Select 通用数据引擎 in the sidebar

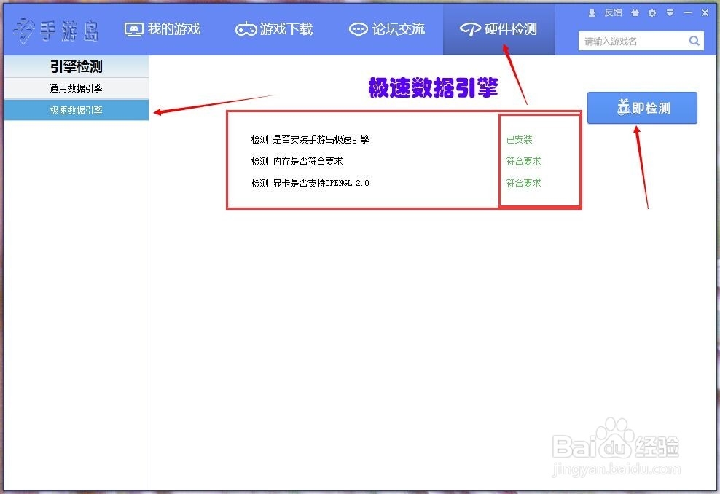coord(77,88)
